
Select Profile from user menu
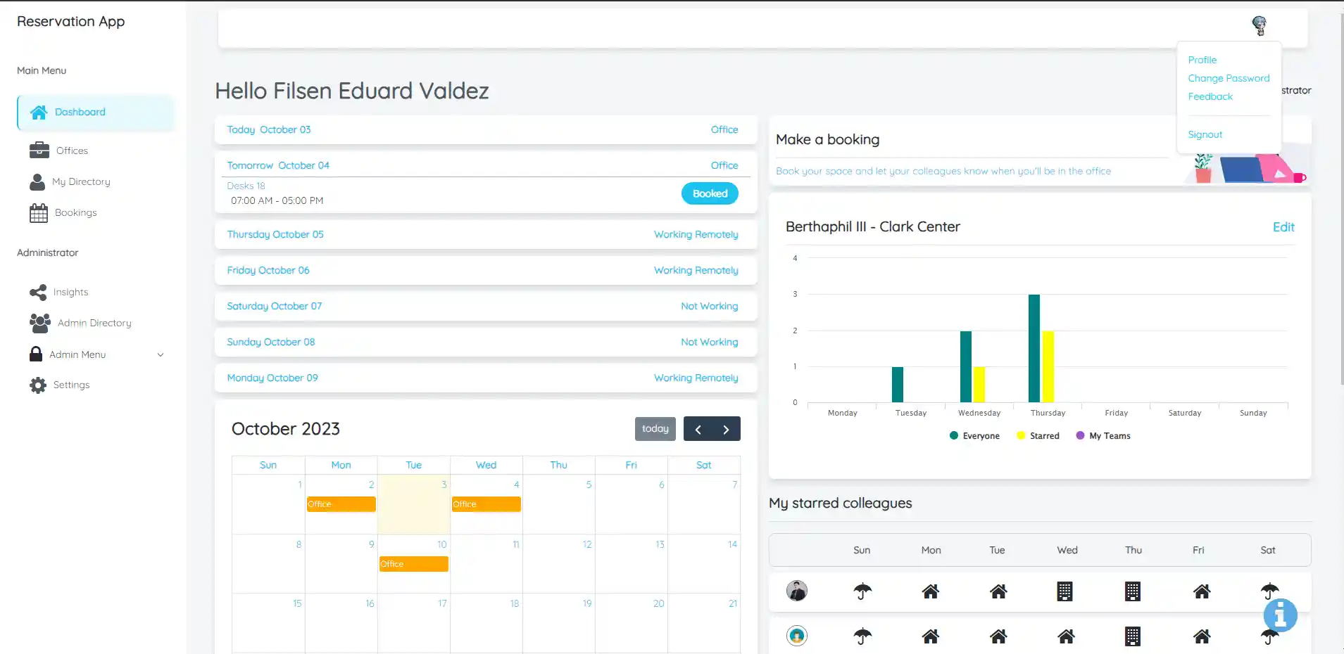pyautogui.click(x=1202, y=60)
